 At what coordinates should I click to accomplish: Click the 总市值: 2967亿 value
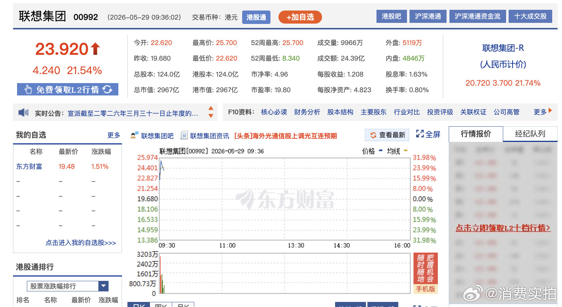coord(156,90)
